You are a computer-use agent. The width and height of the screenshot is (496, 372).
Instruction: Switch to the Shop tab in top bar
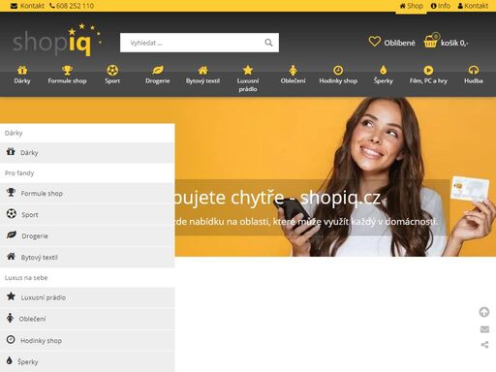coord(411,6)
